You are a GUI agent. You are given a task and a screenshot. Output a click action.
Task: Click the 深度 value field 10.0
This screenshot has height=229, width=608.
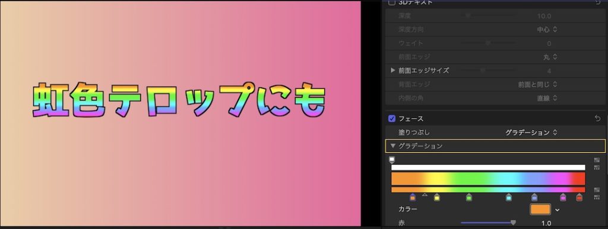tap(544, 16)
